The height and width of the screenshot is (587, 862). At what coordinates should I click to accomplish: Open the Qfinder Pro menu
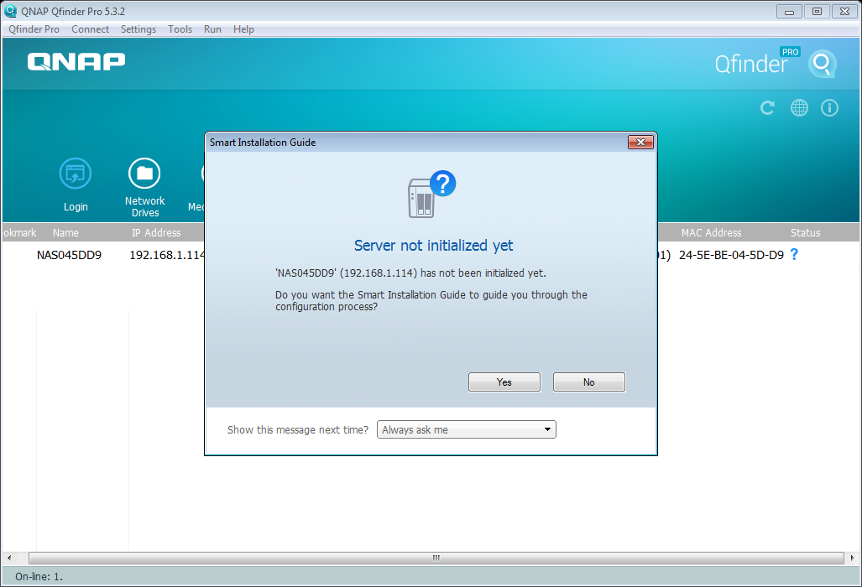[34, 29]
